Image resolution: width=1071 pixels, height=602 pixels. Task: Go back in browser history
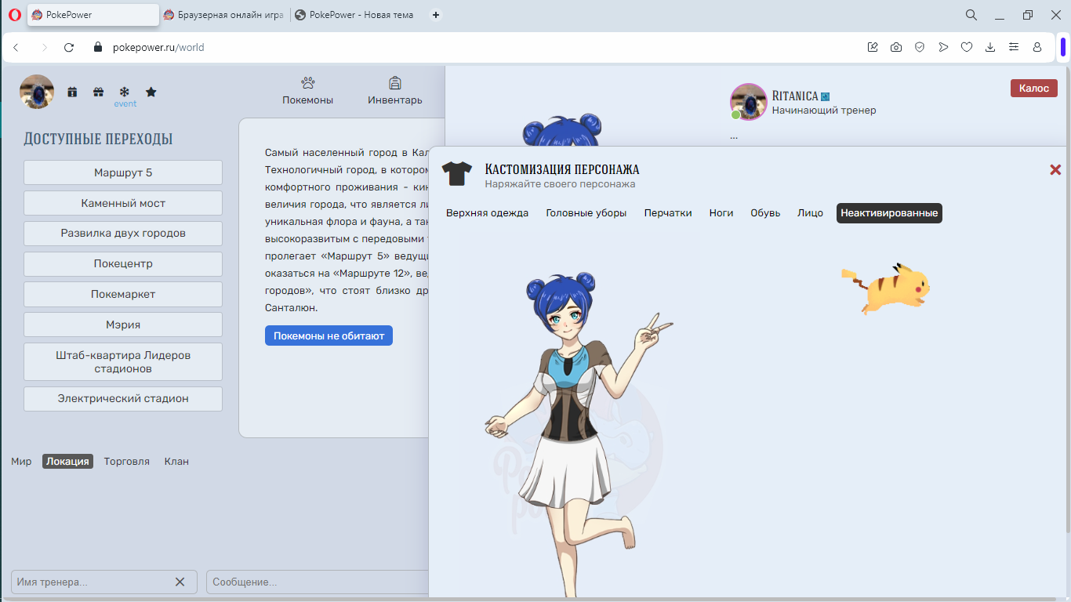click(x=16, y=47)
